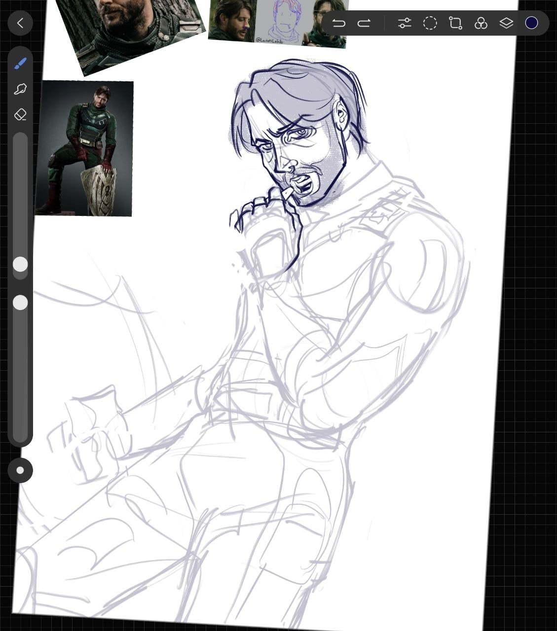Open the Filters three-circle icon
The width and height of the screenshot is (557, 631).
pos(481,23)
